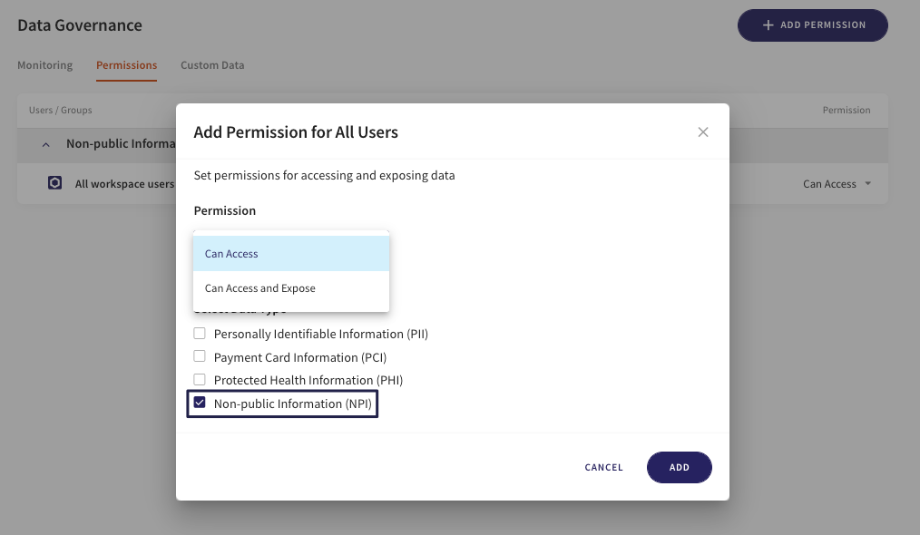Switch to the Monitoring tab
Screen dimensions: 920x535
coord(44,65)
